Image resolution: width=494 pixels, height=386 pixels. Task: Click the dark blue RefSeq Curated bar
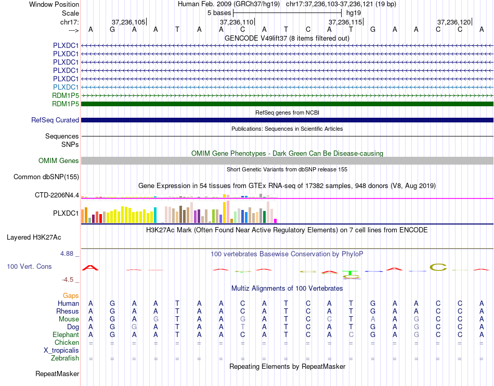click(x=287, y=120)
